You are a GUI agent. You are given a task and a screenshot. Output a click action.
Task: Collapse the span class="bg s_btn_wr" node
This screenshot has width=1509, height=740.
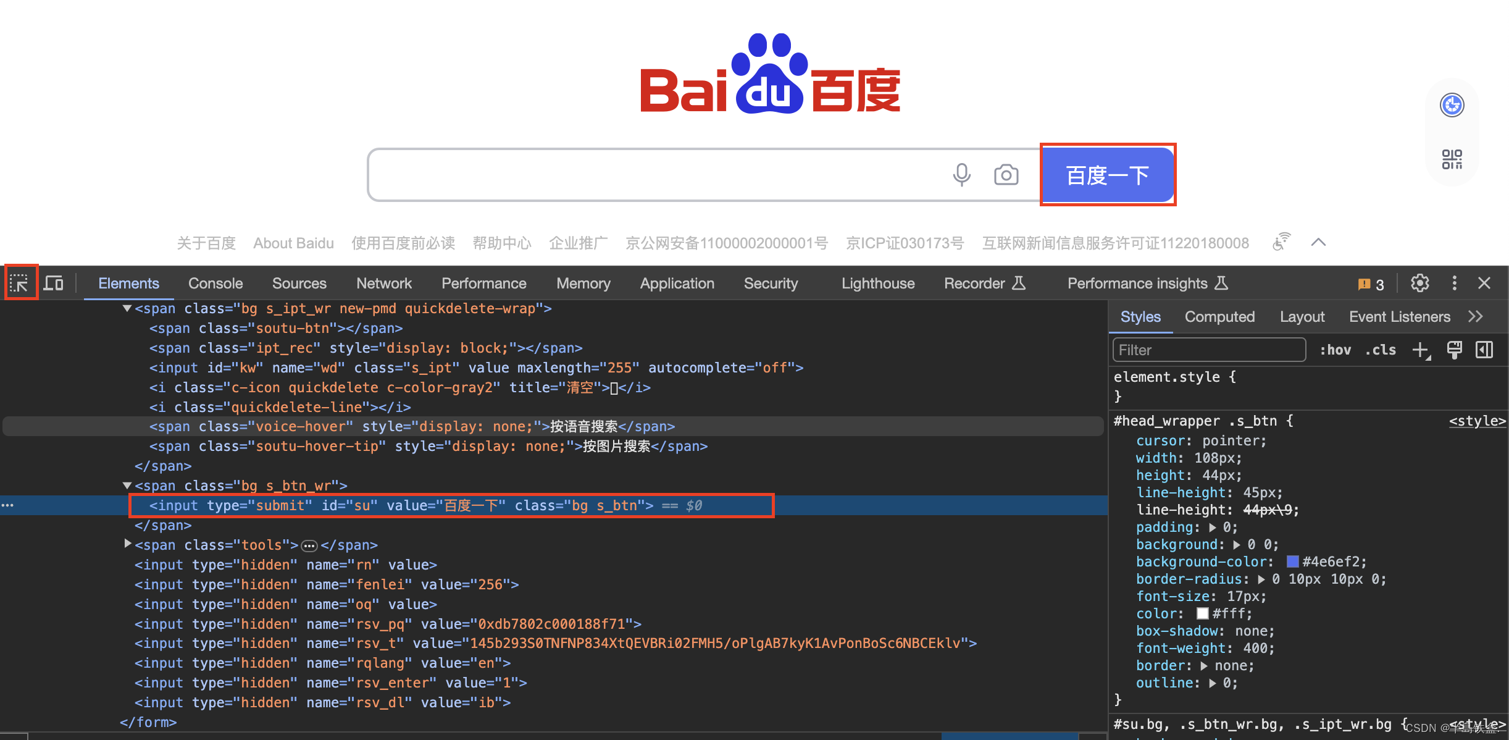tap(127, 486)
